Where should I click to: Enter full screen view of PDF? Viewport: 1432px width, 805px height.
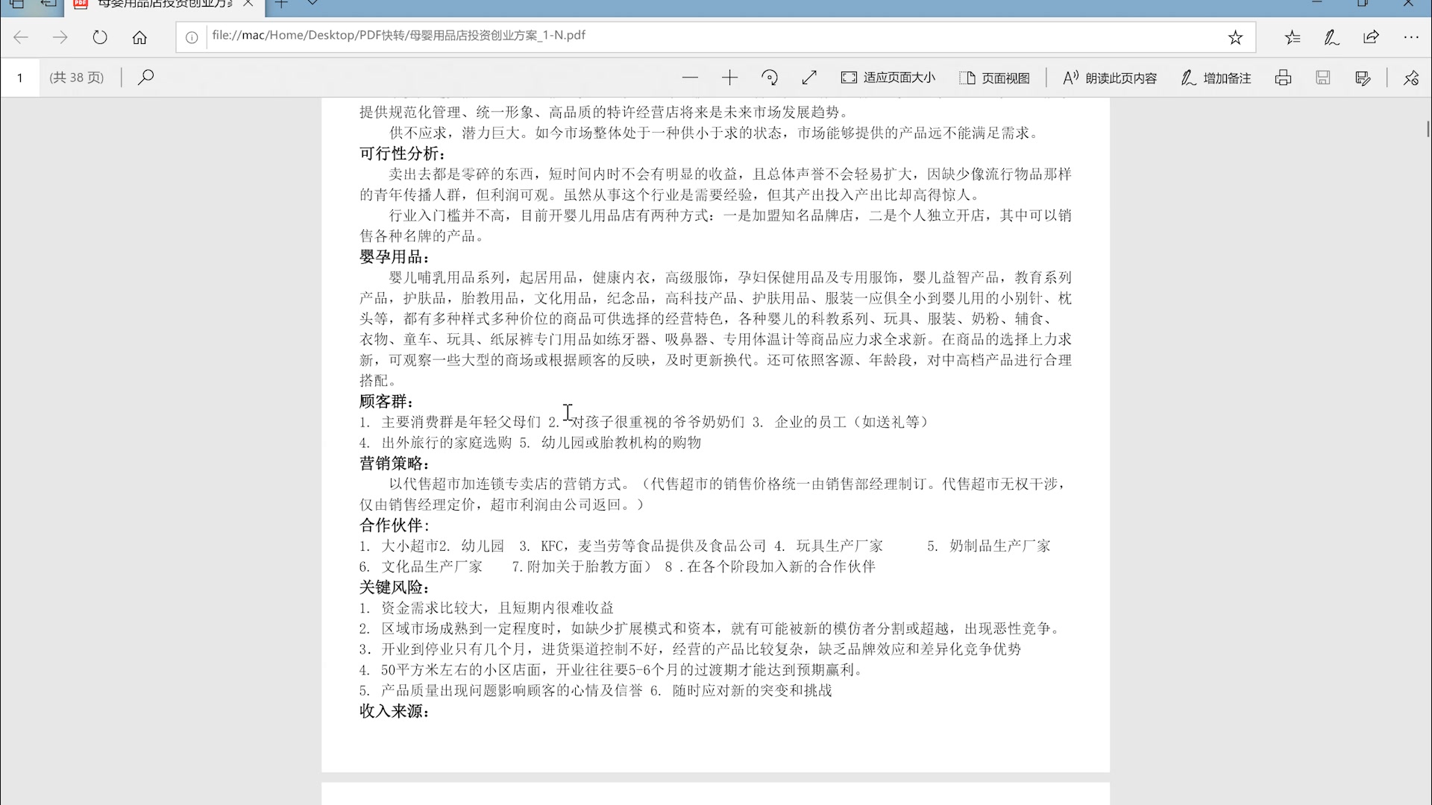(x=809, y=78)
